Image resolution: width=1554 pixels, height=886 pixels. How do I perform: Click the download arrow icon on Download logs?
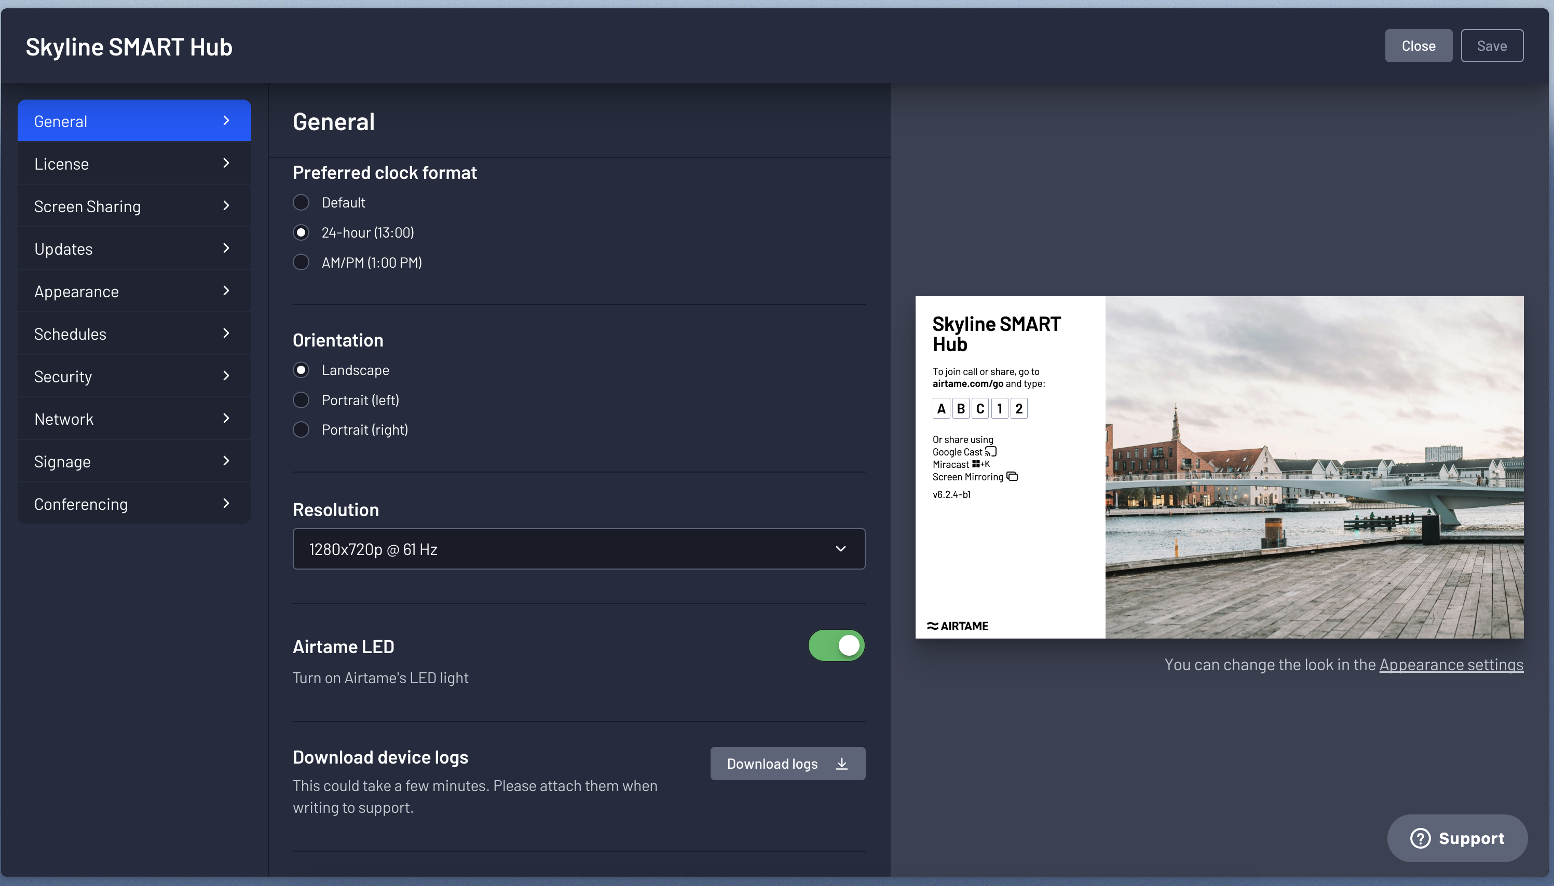coord(842,764)
